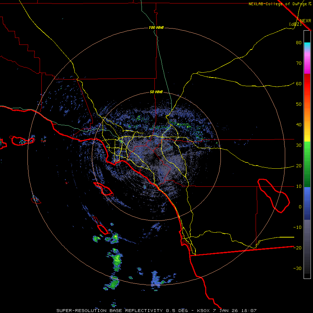
Task: Click the 50 value on the dBZ scale
Action: pyautogui.click(x=299, y=104)
